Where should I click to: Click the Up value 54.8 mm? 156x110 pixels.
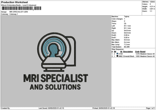click(x=127, y=31)
